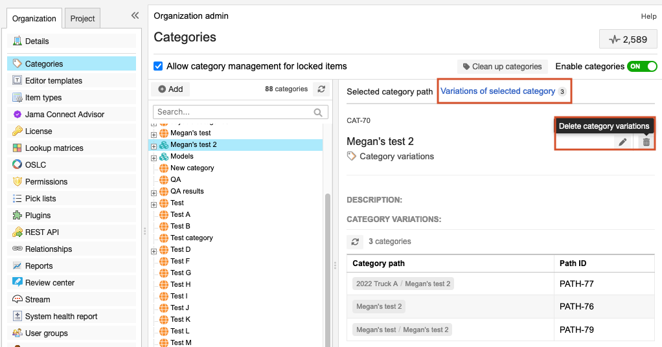662x347 pixels.
Task: Uncheck Allow category management for locked items
Action: tap(158, 66)
